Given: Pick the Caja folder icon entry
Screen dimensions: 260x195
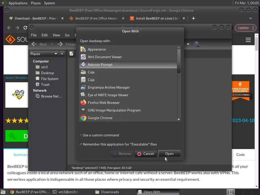Looking at the screenshot, I should (x=128, y=72).
